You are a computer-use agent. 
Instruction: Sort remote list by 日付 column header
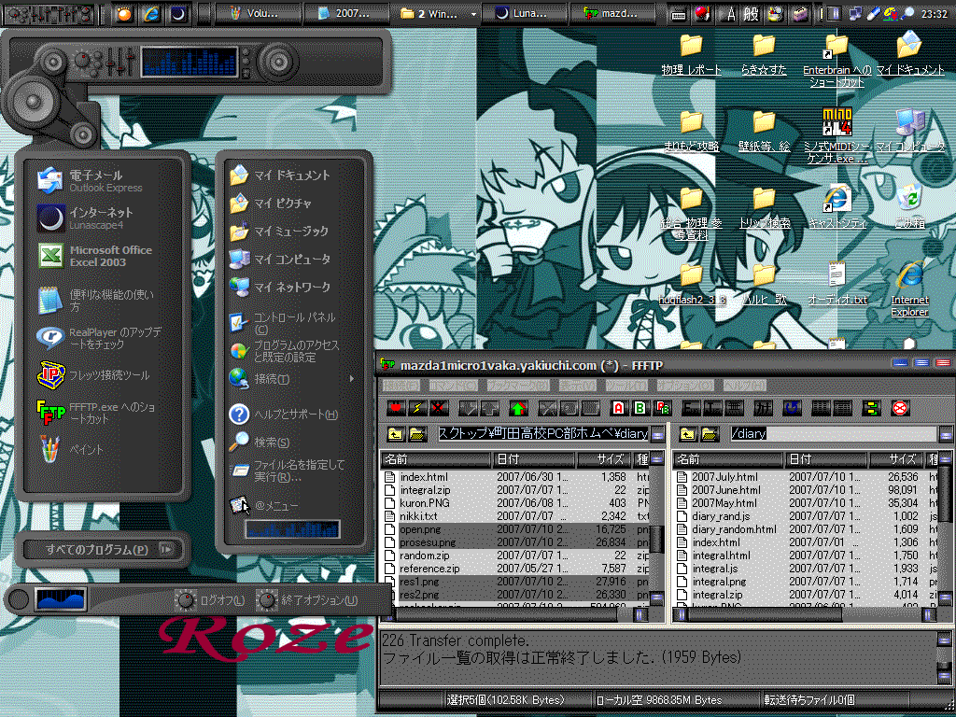[x=825, y=459]
